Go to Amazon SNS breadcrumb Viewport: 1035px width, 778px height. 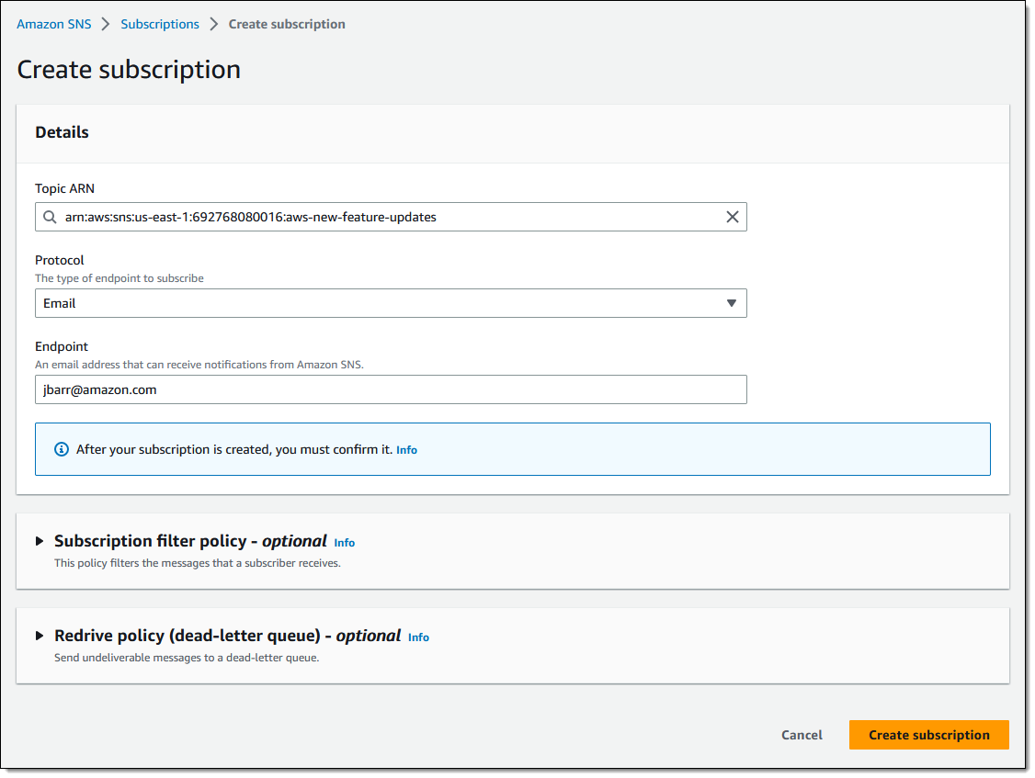pyautogui.click(x=54, y=25)
